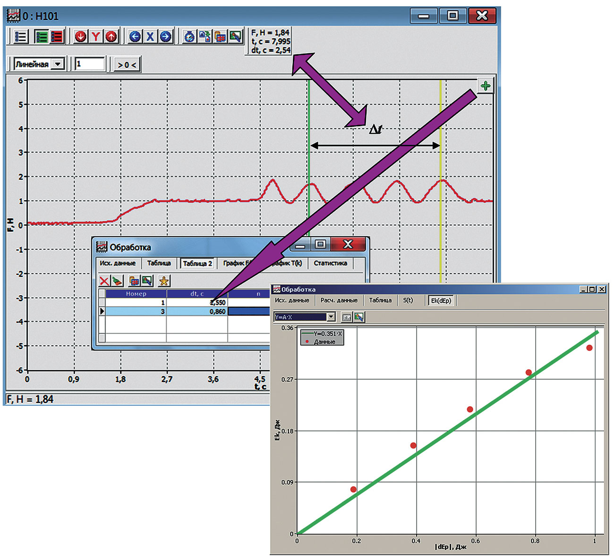Open the Линейная scale type dropdown

[x=58, y=64]
